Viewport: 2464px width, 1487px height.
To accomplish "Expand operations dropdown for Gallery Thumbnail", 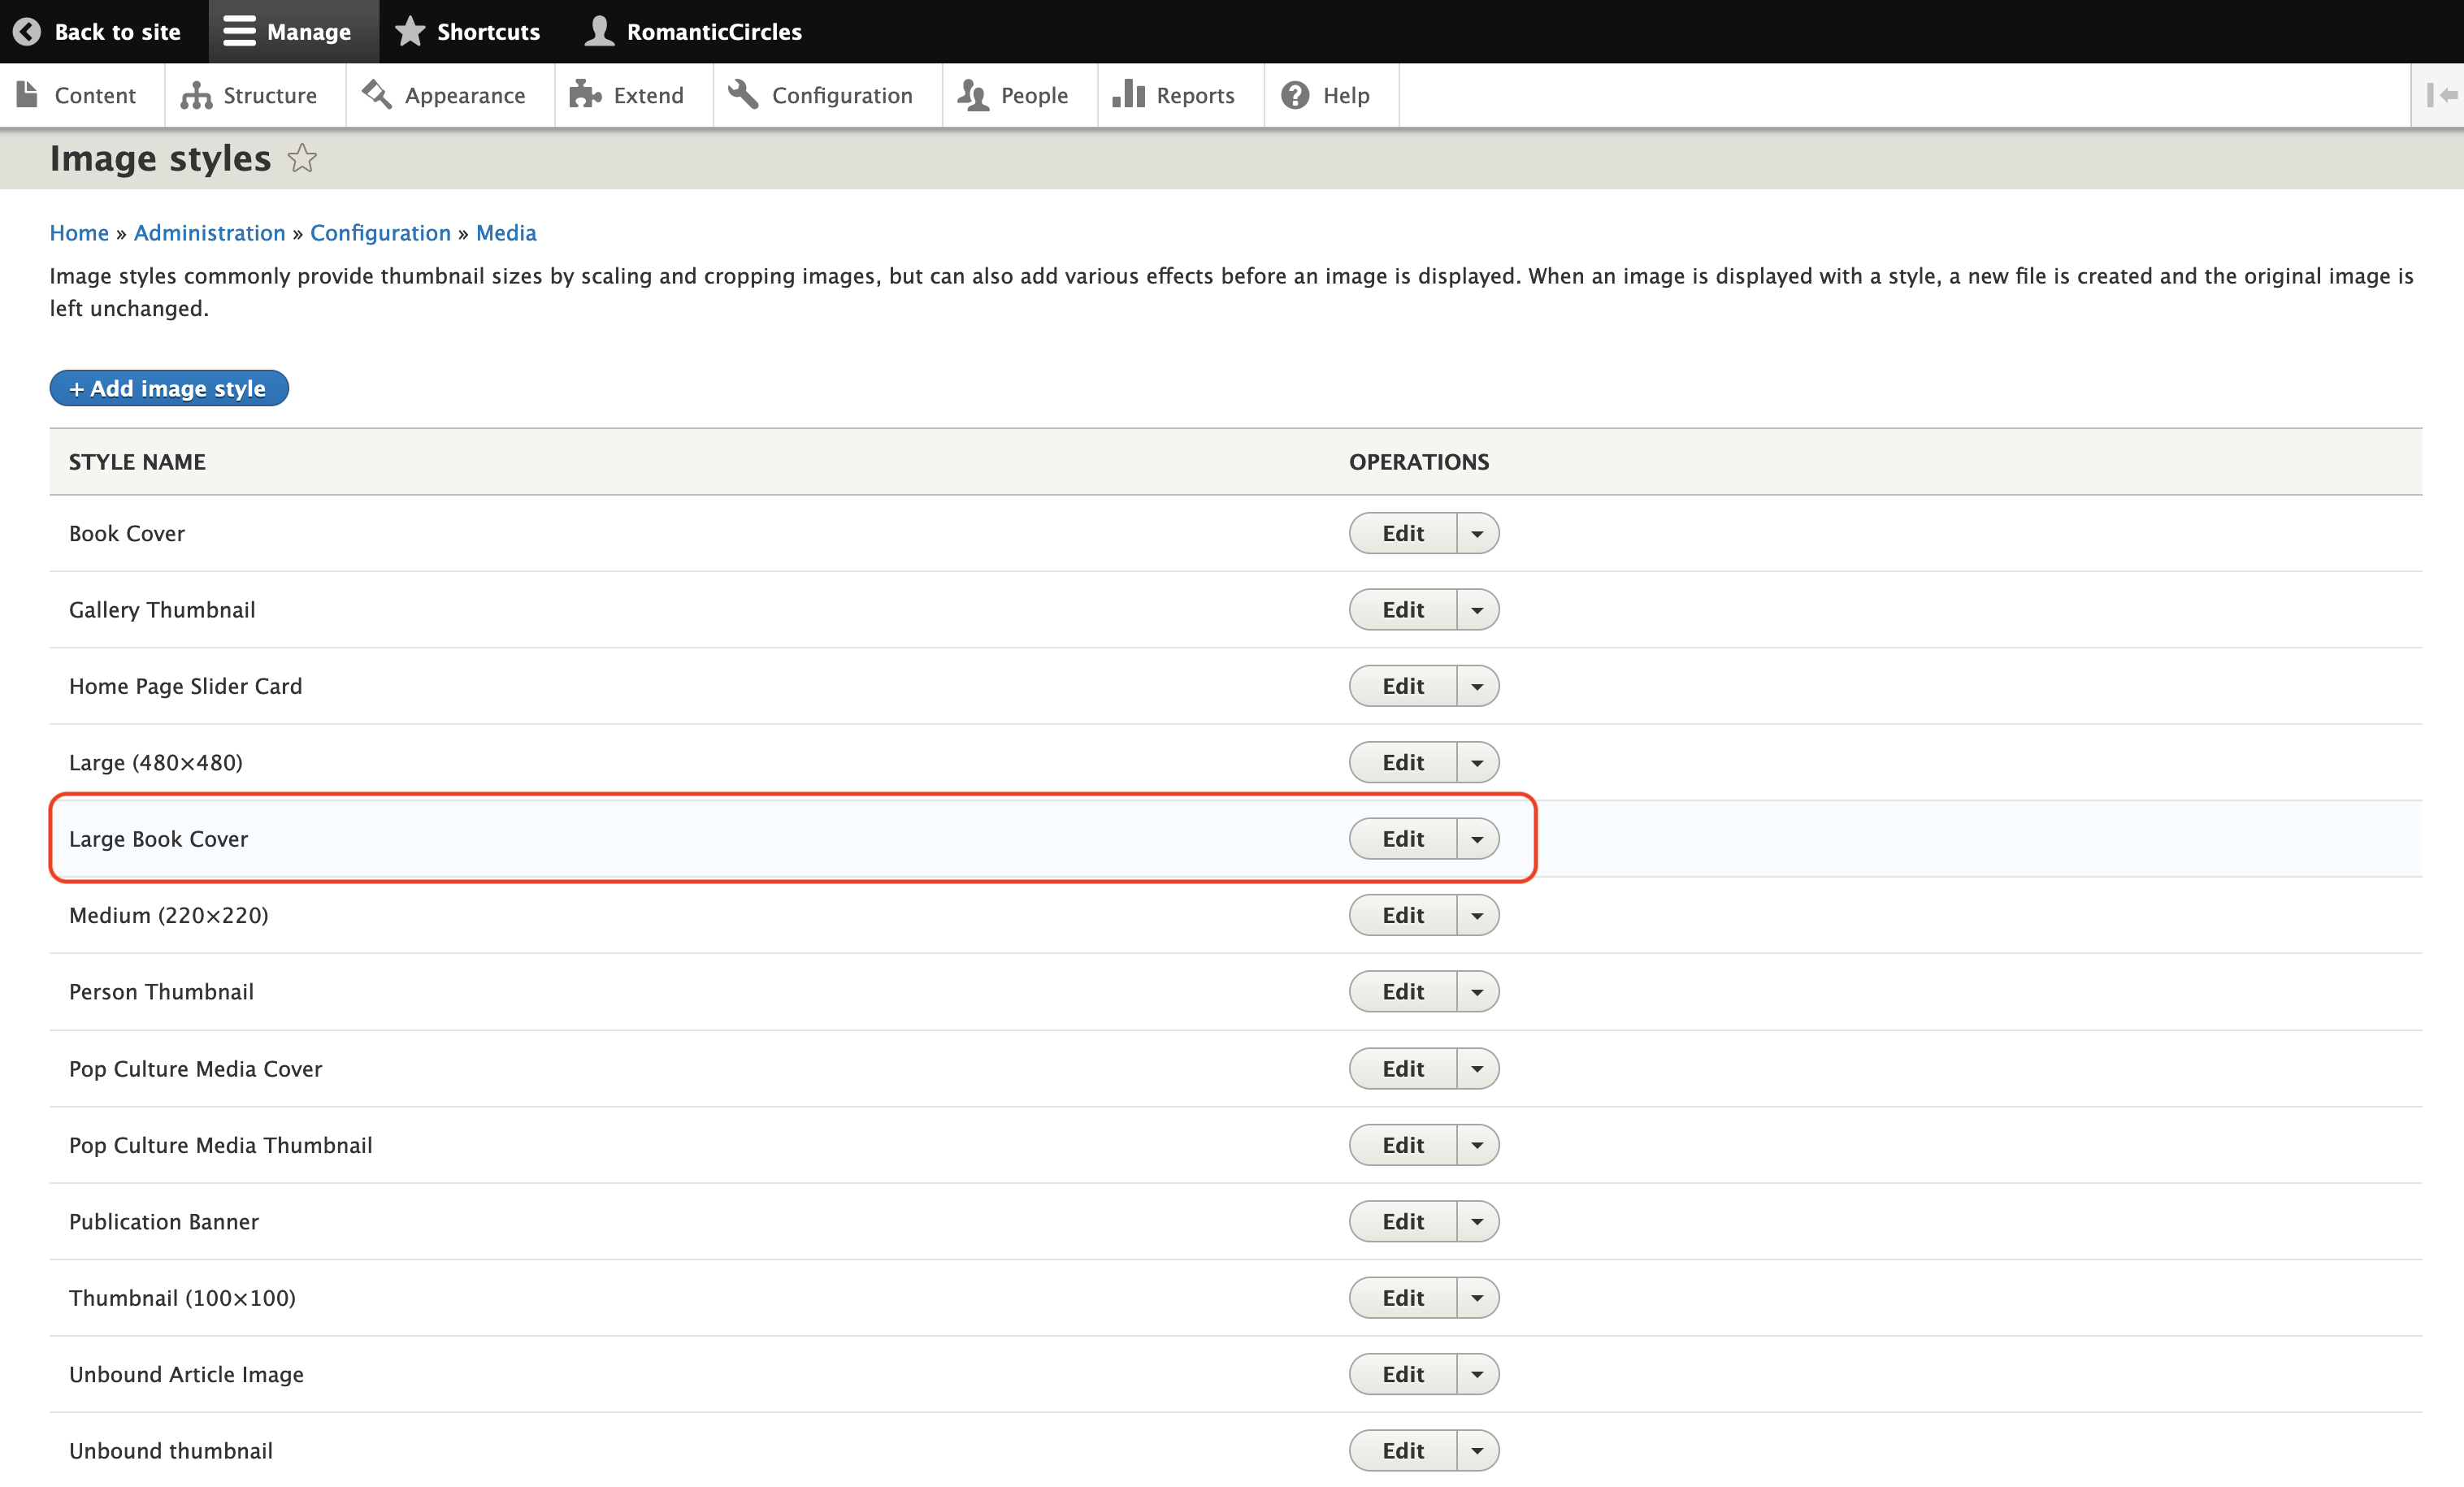I will [x=1477, y=610].
